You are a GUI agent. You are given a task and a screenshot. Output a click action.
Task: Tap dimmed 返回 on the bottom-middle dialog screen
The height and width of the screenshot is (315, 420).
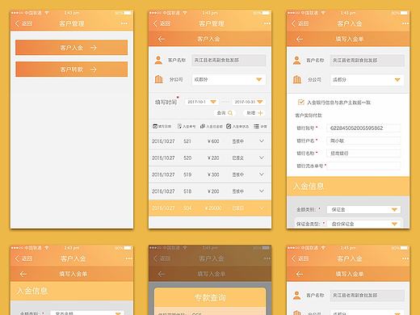click(162, 258)
